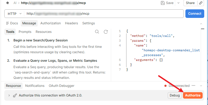208x105 pixels.
Task: Select the Prompts sub-tab
Action: pos(25,32)
